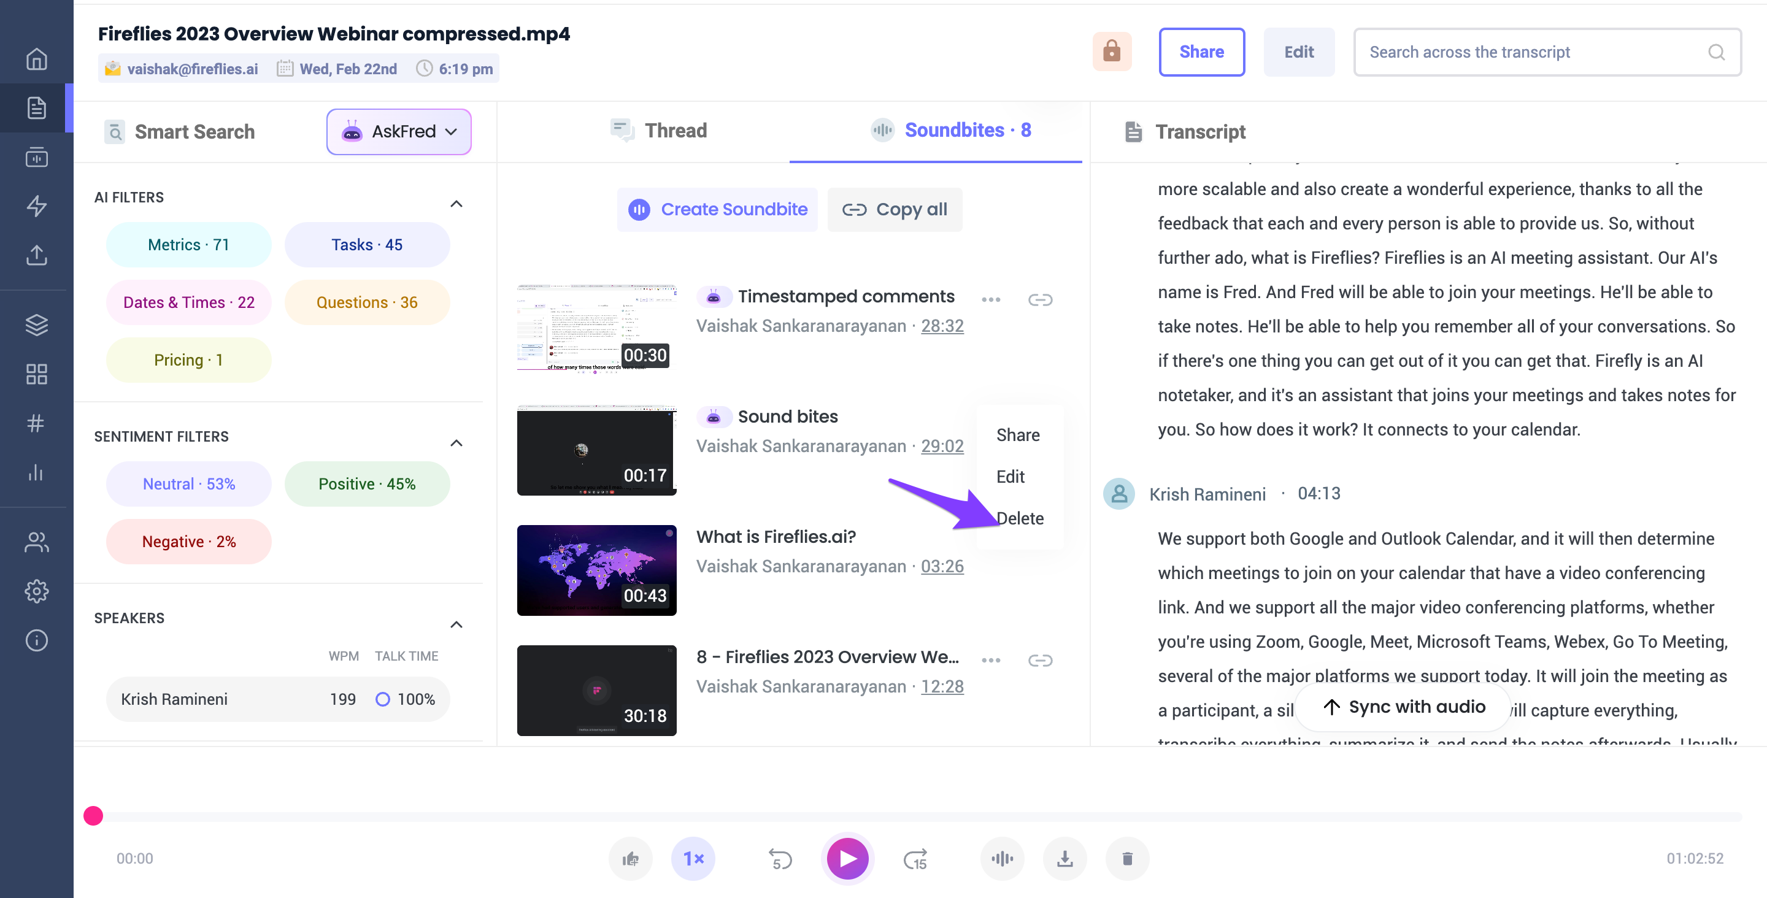
Task: Copy link for Timestamped comments soundbite
Action: (x=1040, y=300)
